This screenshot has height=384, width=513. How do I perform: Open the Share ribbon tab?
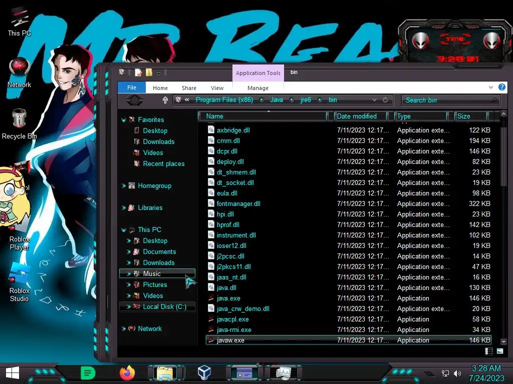(x=189, y=88)
